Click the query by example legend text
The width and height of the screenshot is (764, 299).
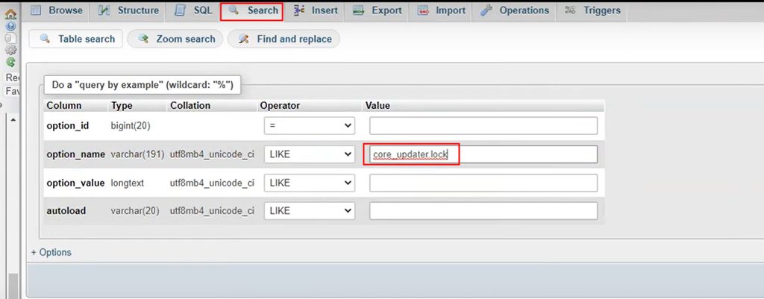(x=143, y=85)
